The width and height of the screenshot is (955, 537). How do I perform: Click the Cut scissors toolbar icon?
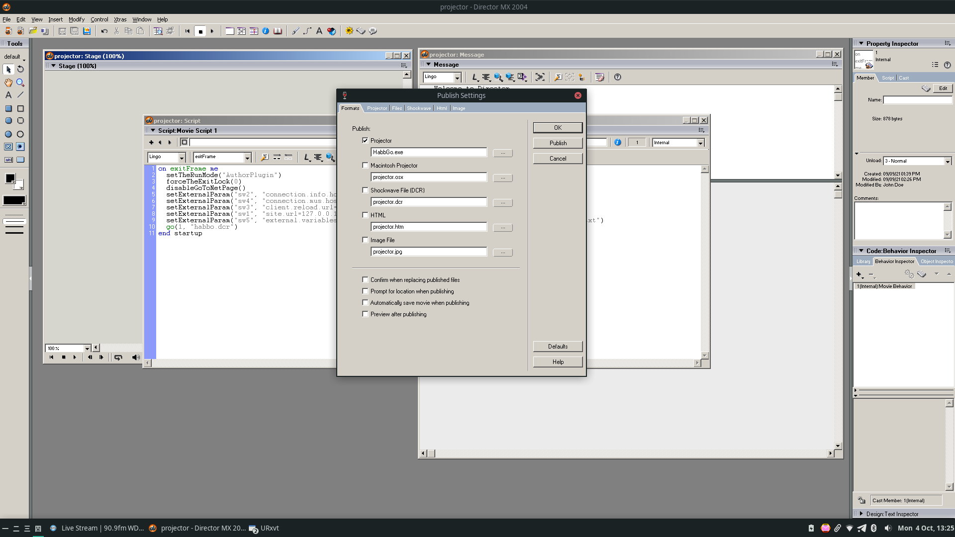click(116, 31)
